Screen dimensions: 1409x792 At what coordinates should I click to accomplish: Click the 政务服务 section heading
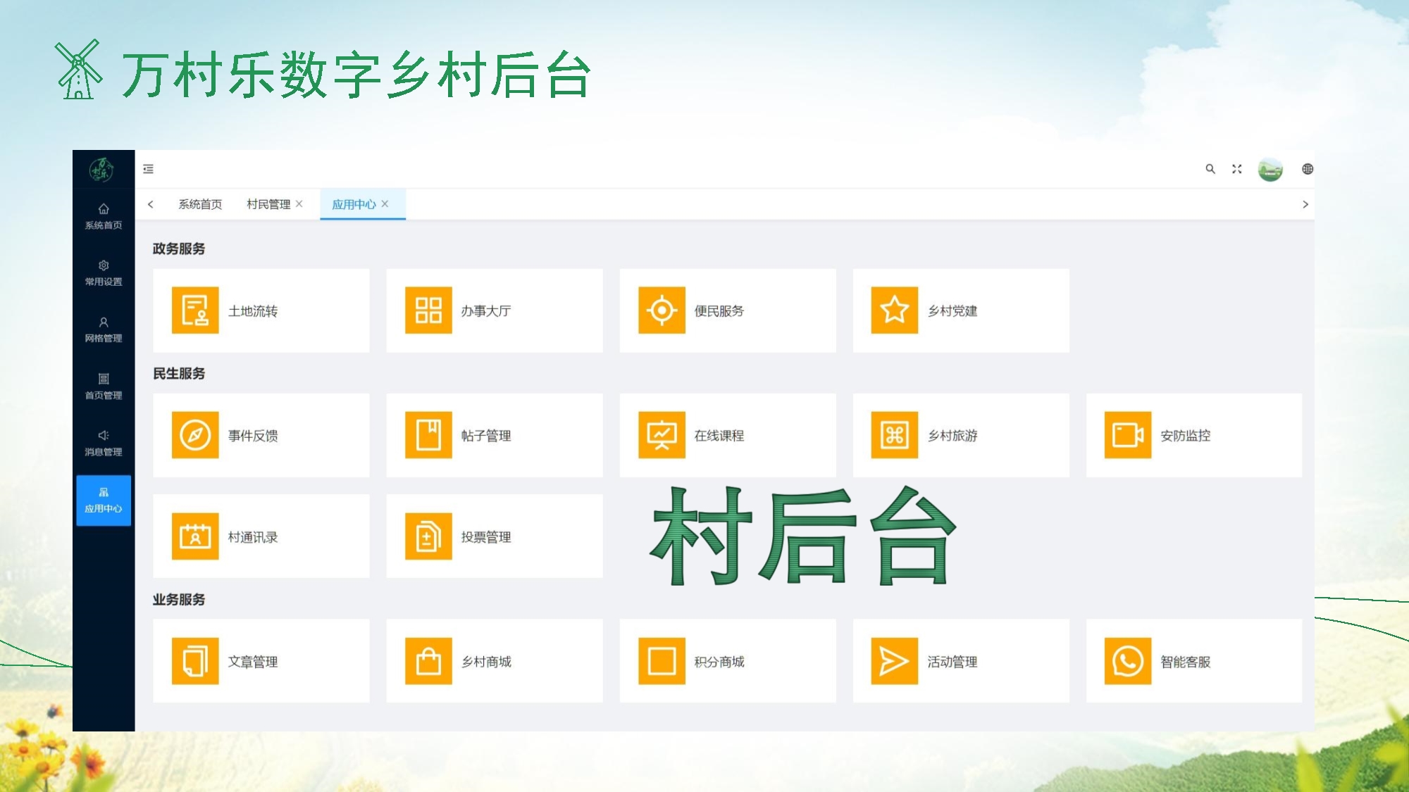179,249
